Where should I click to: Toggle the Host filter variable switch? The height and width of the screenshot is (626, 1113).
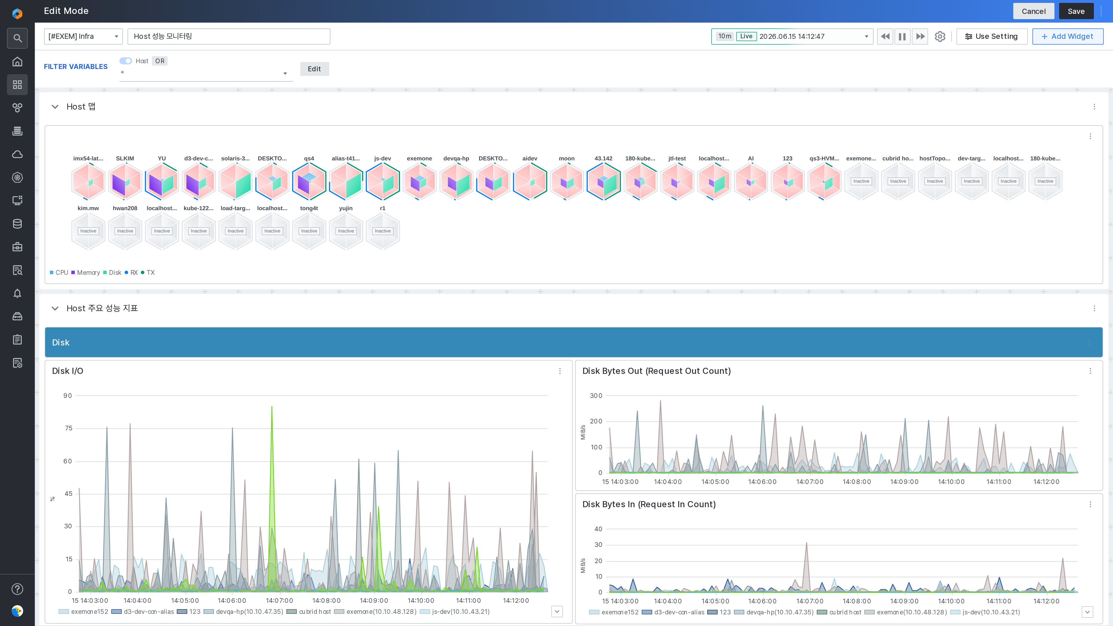tap(126, 61)
